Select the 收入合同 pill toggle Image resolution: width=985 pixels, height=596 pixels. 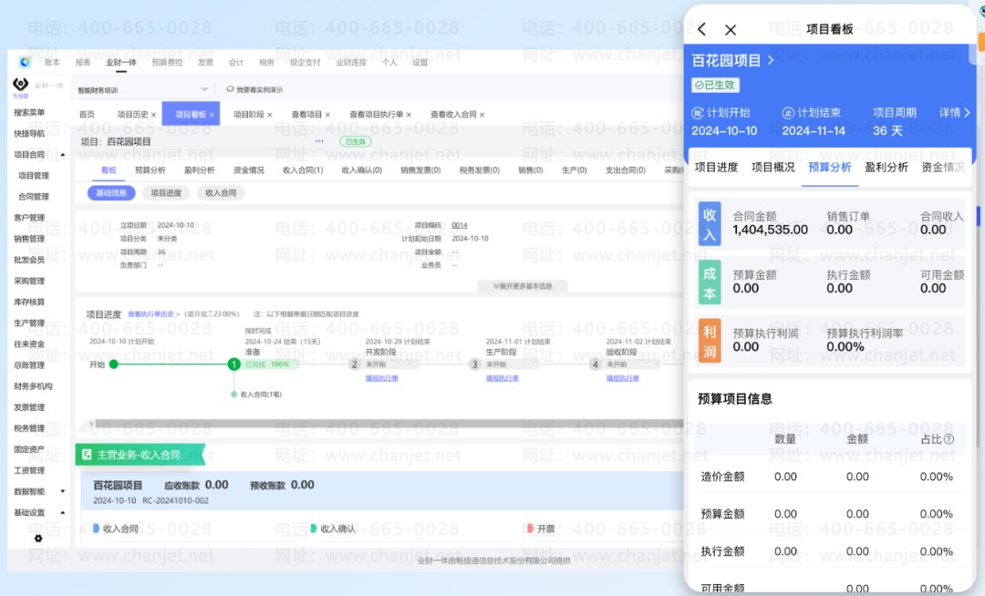tap(221, 193)
